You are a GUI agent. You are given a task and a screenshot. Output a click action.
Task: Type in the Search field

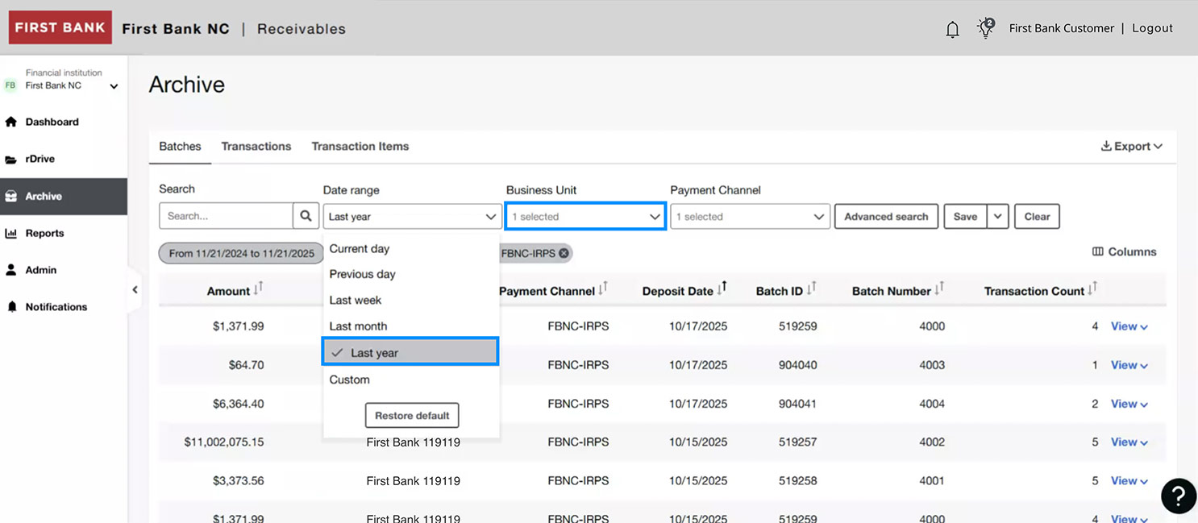(x=226, y=215)
